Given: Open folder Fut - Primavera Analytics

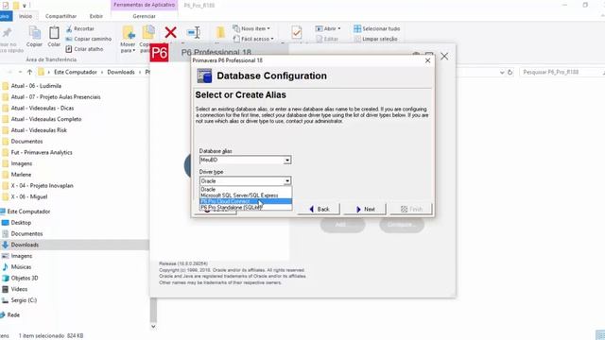Looking at the screenshot, I should coord(42,152).
